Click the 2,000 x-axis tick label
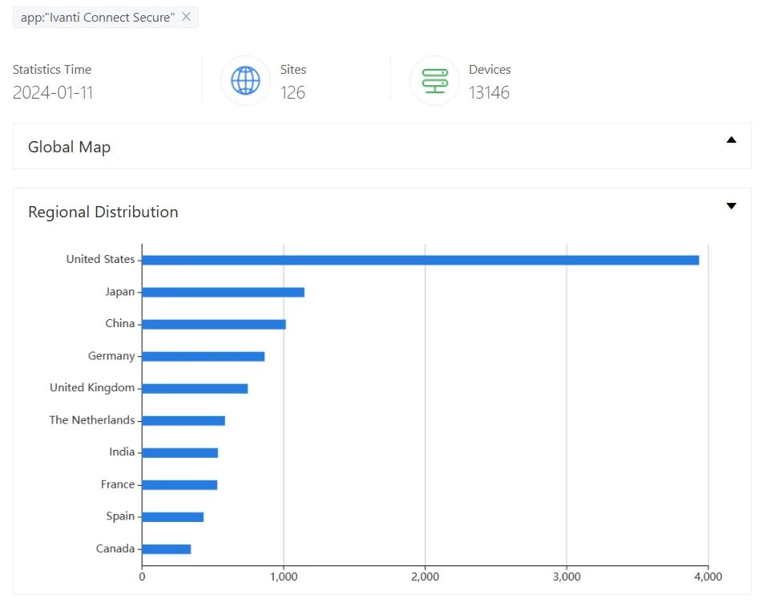The width and height of the screenshot is (766, 603). click(x=425, y=577)
